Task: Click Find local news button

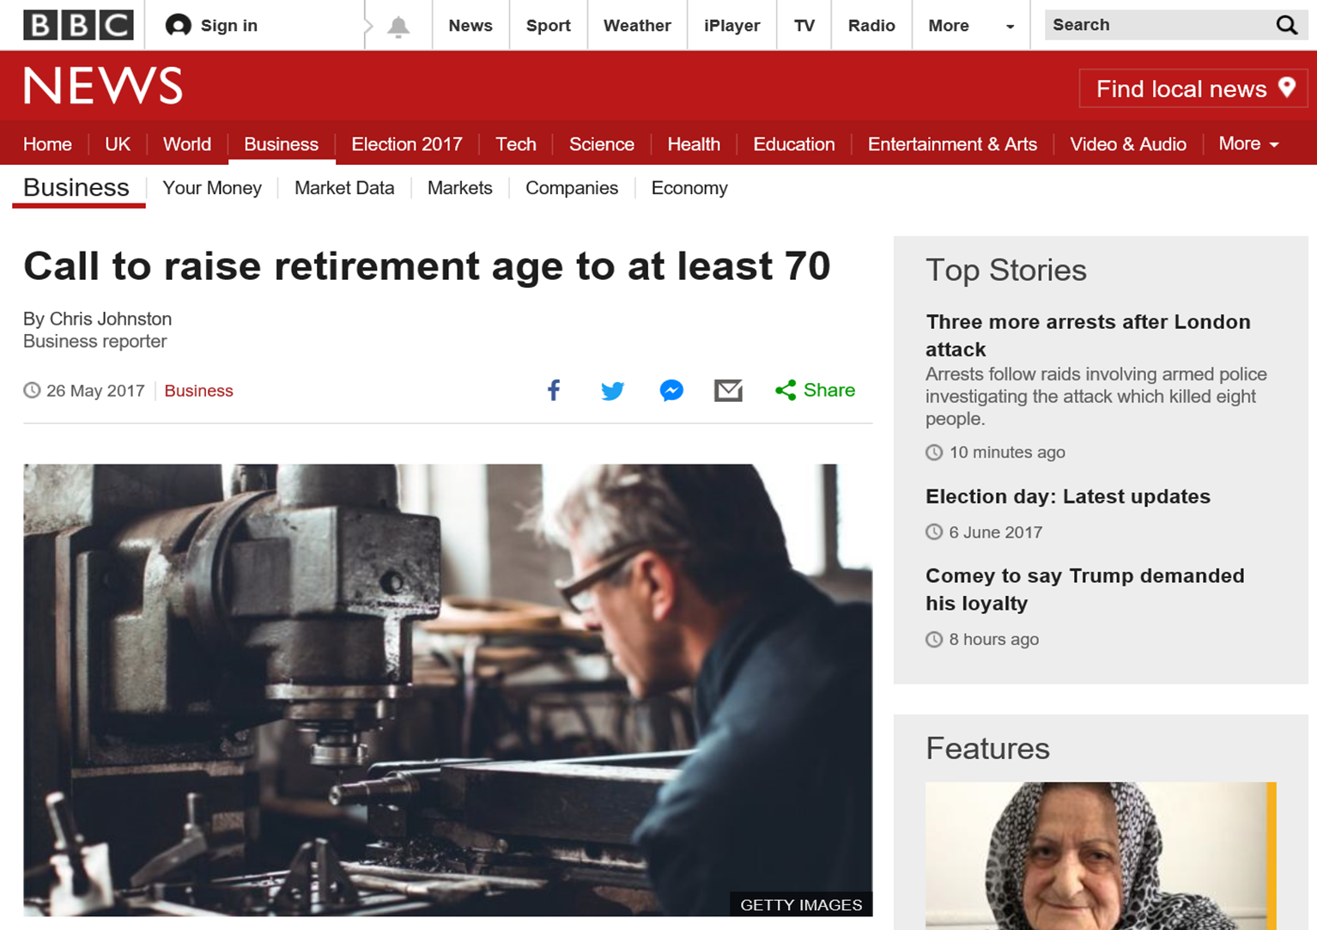Action: pyautogui.click(x=1193, y=88)
